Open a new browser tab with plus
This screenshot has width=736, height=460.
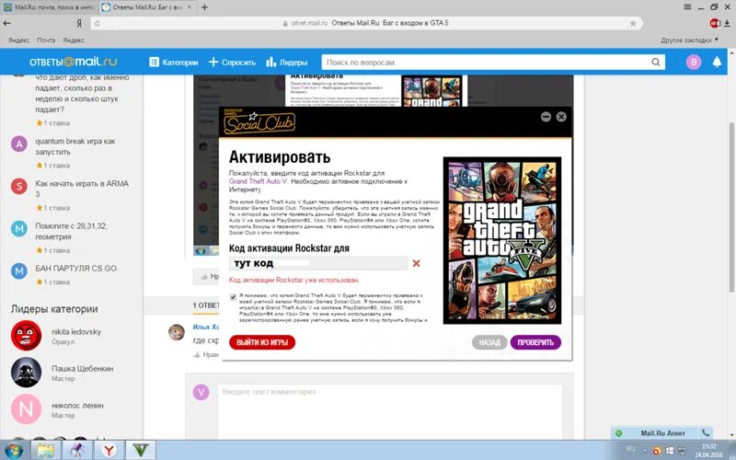coord(204,7)
